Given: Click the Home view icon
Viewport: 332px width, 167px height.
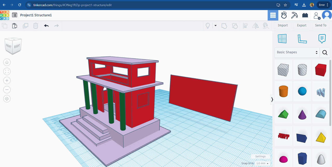Looking at the screenshot, I should pos(7,62).
